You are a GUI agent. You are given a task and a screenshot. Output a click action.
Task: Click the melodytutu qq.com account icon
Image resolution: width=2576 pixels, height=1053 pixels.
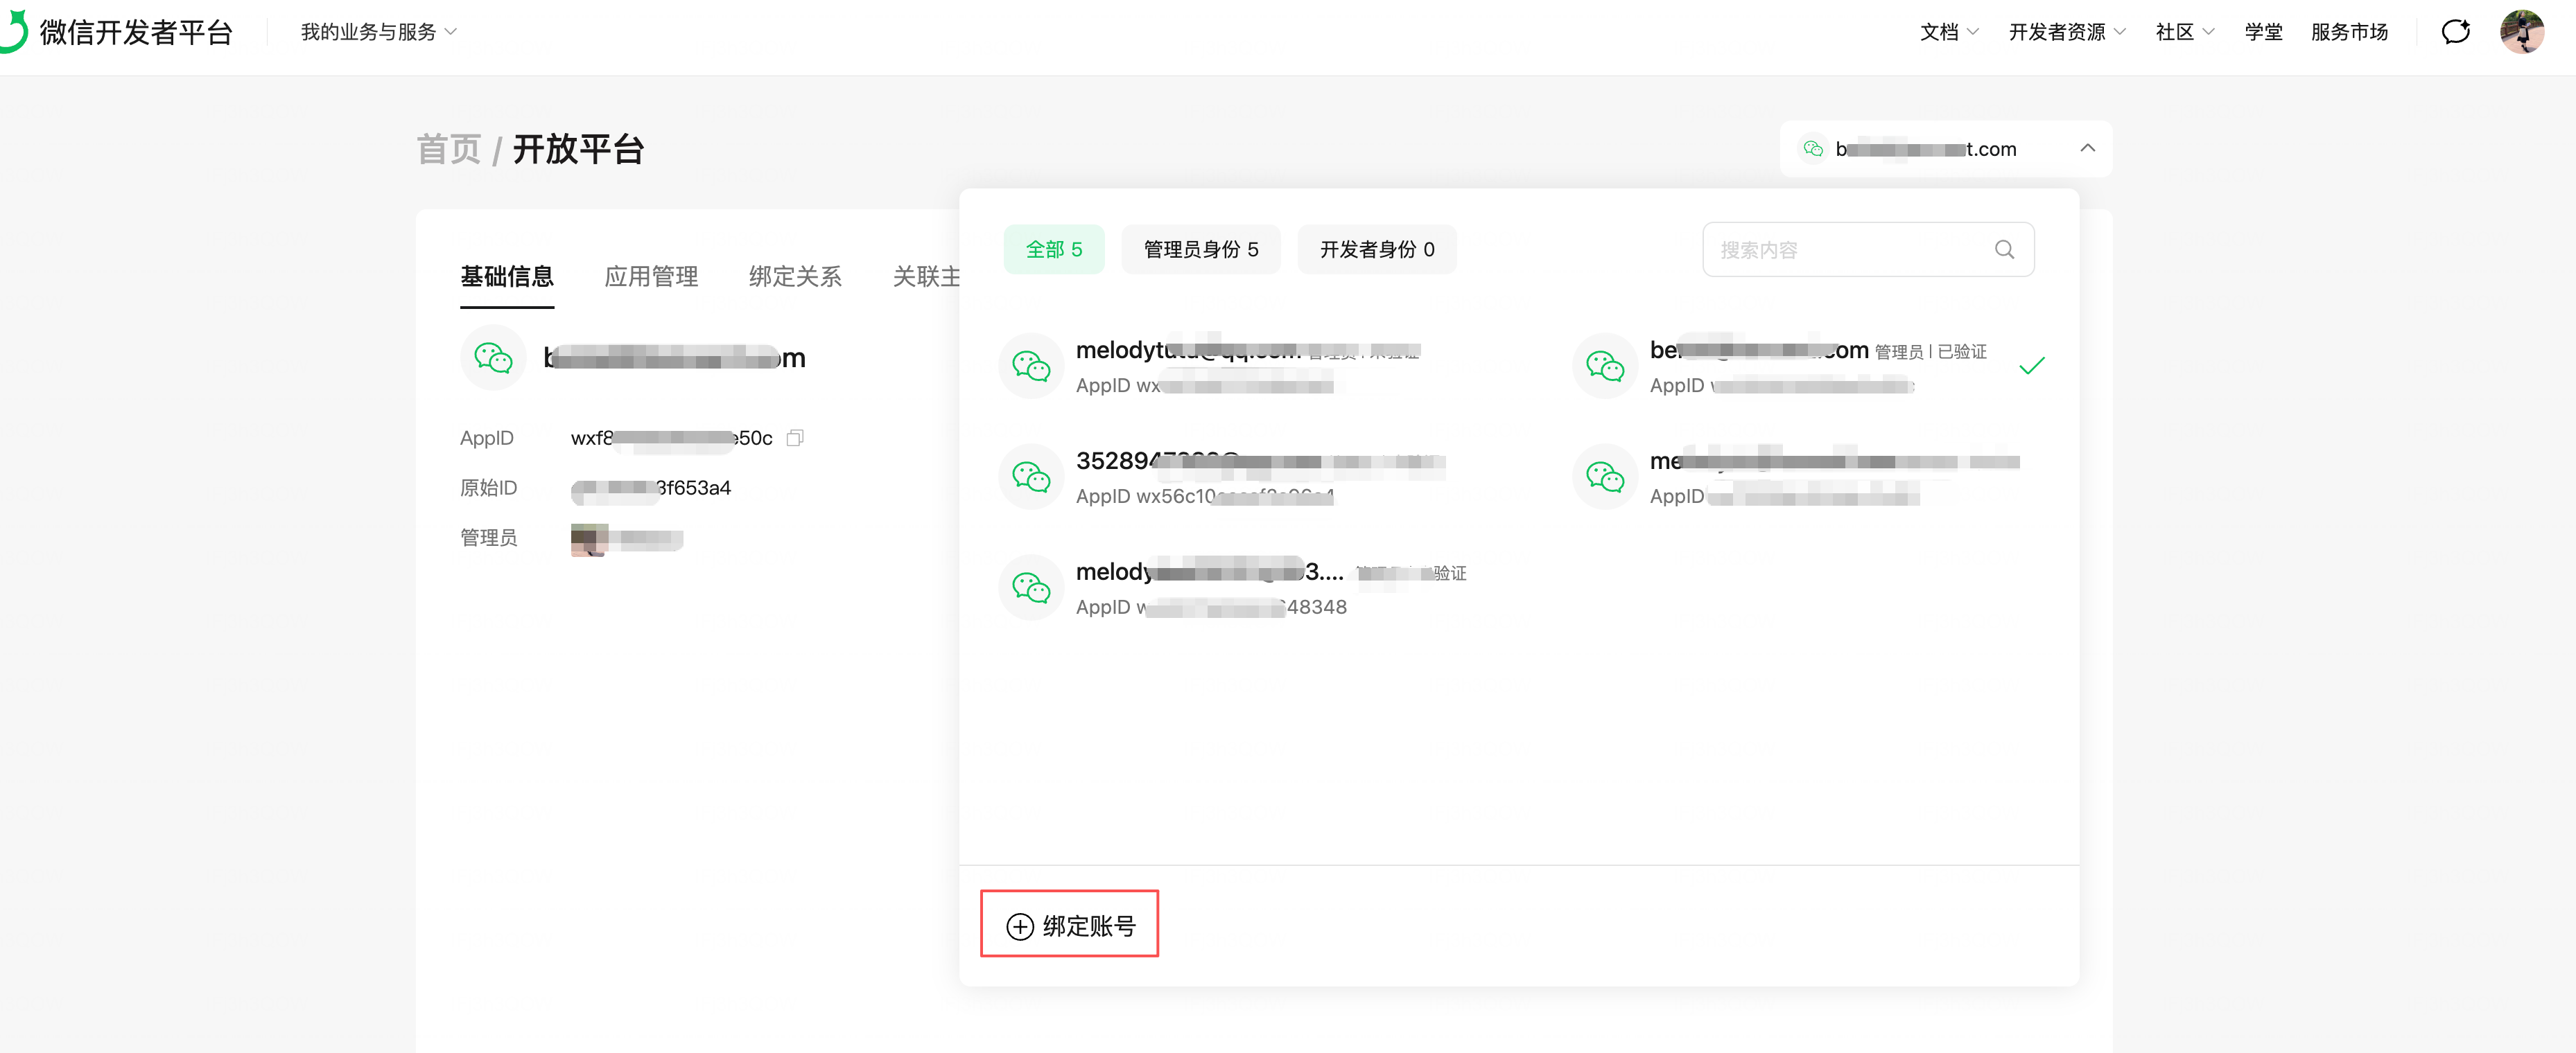[1031, 366]
